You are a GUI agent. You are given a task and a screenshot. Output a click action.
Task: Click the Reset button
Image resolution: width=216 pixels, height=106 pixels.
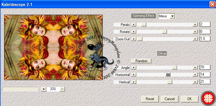150,99
